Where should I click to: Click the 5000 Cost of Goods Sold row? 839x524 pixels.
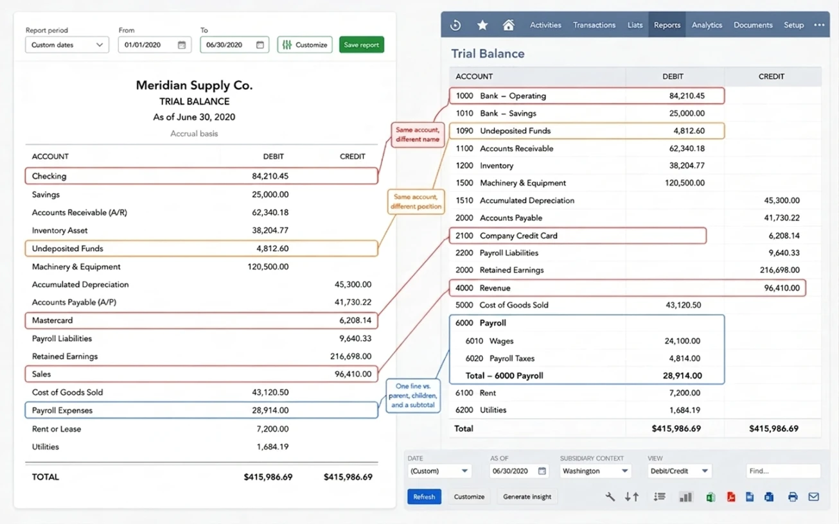point(635,306)
